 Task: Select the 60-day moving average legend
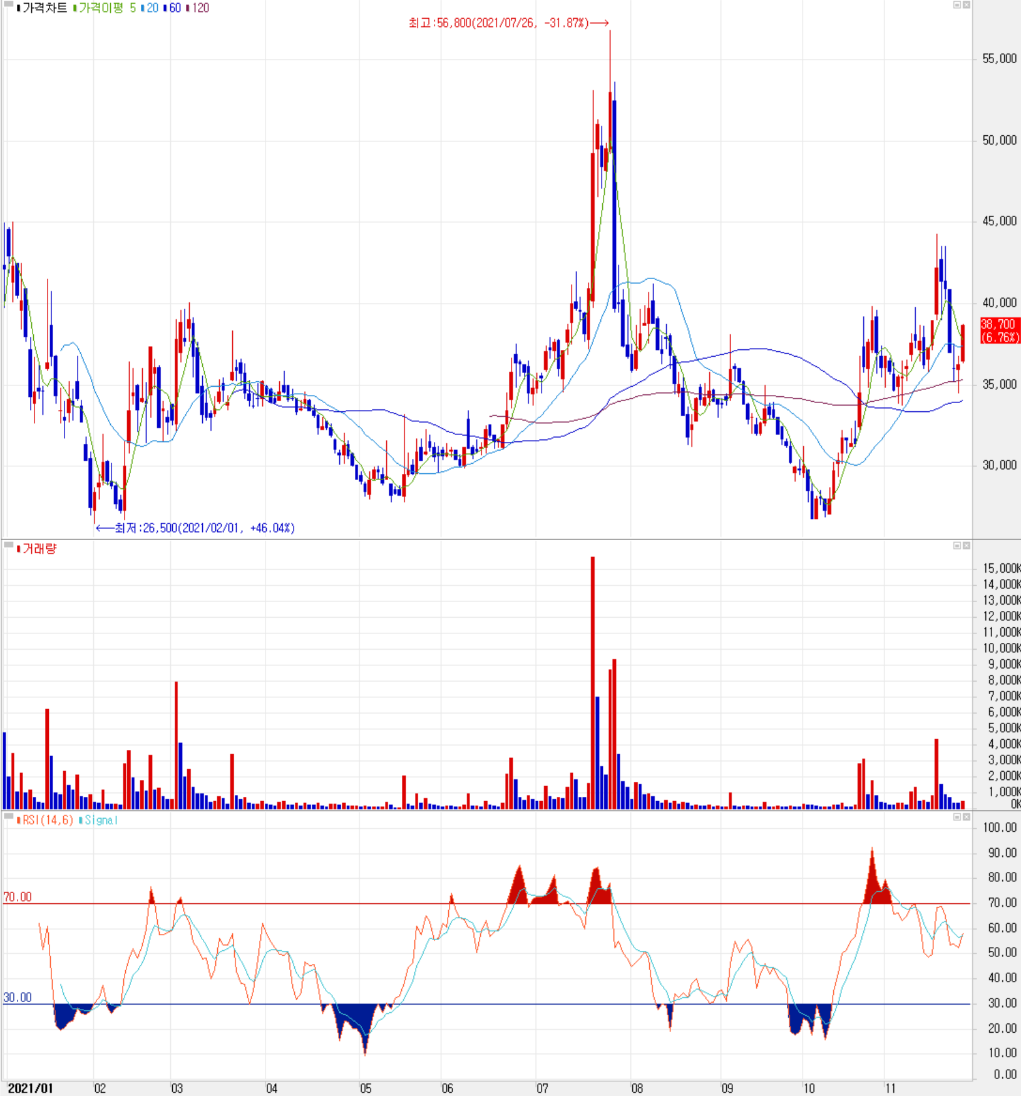point(172,8)
